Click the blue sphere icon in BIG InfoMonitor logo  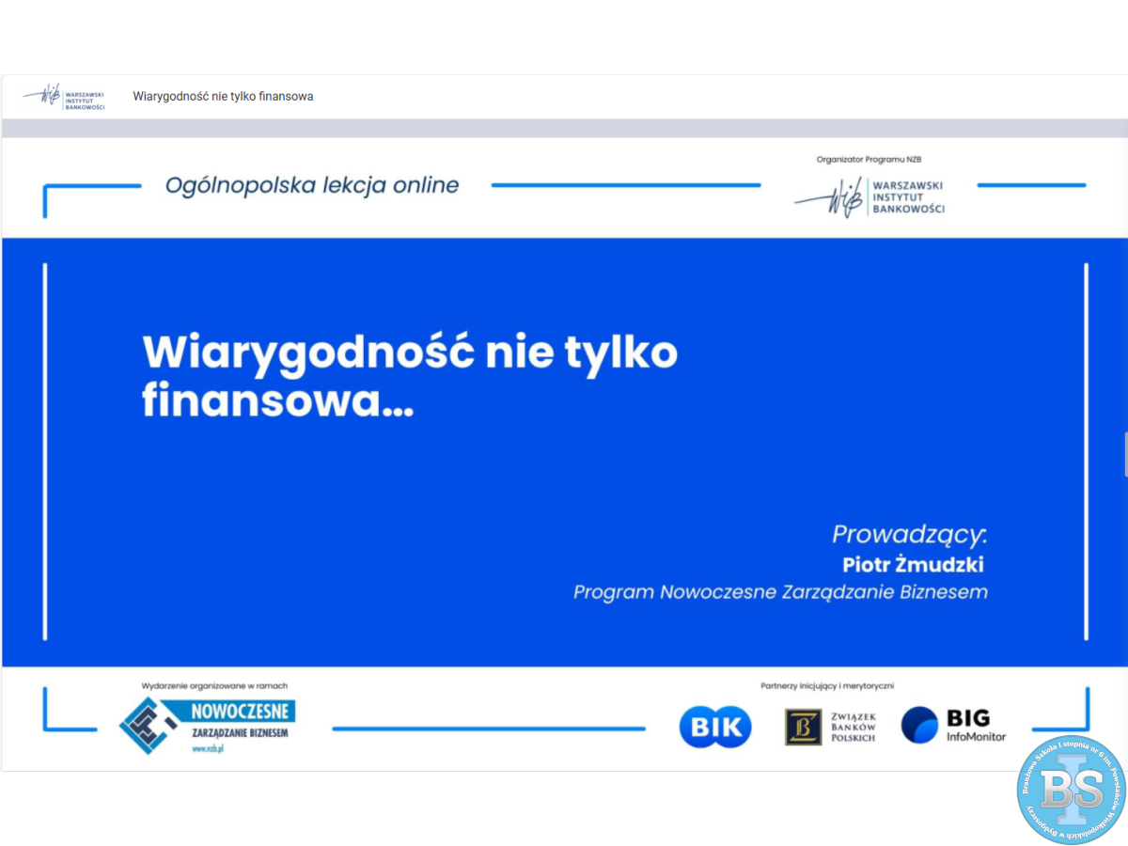coord(919,726)
